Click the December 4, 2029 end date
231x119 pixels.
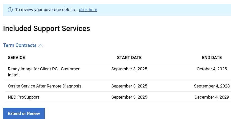click(x=212, y=97)
